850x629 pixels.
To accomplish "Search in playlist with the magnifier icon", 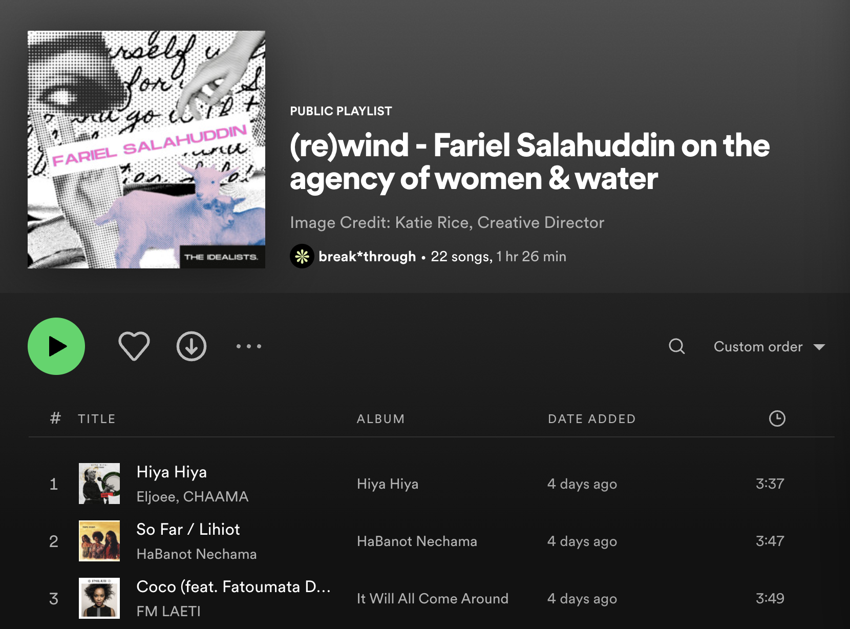I will [677, 346].
